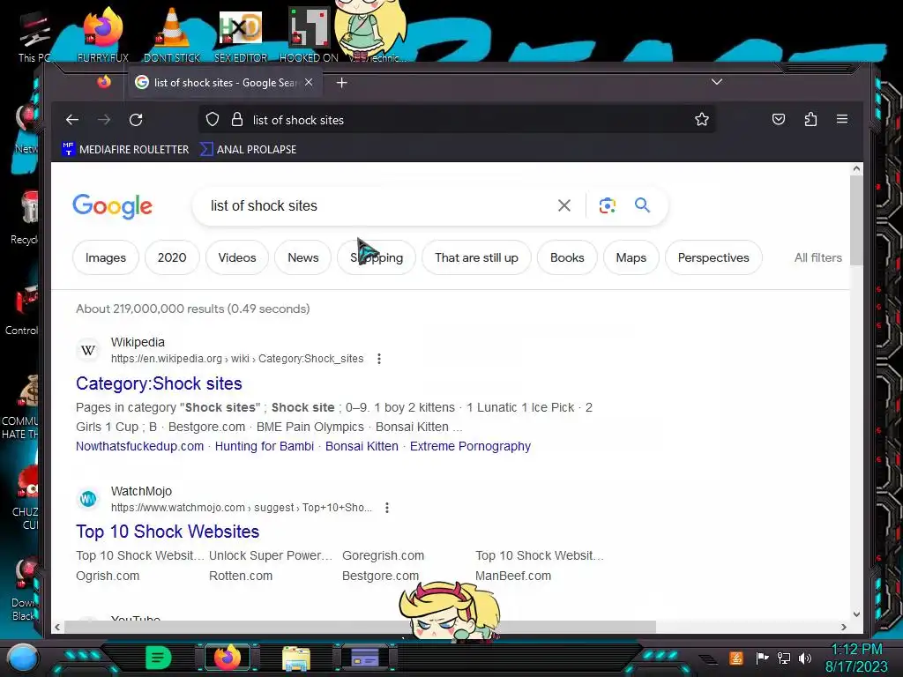The image size is (903, 677).
Task: Select the Books filter chip
Action: [567, 257]
